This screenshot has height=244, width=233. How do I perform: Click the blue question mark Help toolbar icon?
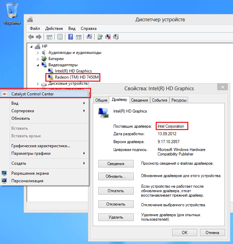tap(70, 37)
